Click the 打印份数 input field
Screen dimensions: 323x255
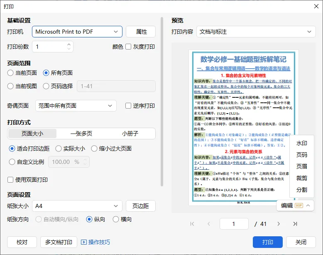click(53, 47)
